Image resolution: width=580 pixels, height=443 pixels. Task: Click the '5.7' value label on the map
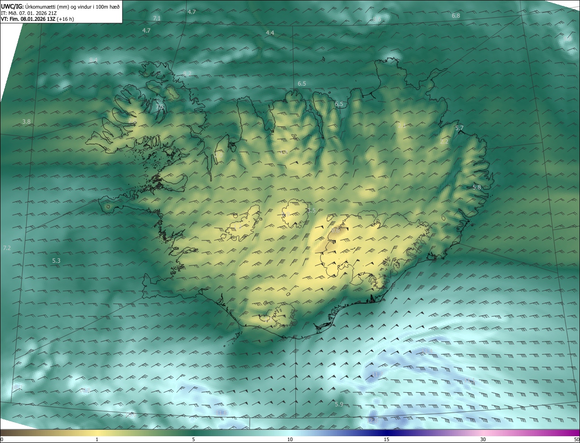[x=459, y=128]
